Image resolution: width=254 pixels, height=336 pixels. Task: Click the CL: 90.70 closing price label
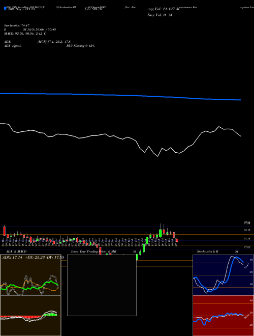(x=93, y=9)
